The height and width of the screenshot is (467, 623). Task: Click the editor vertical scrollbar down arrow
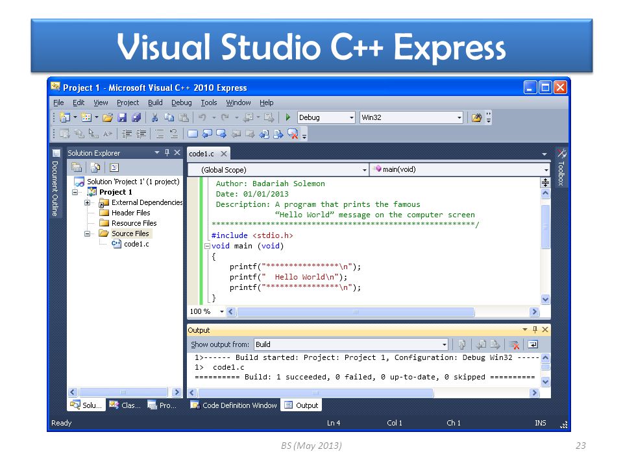(x=546, y=300)
